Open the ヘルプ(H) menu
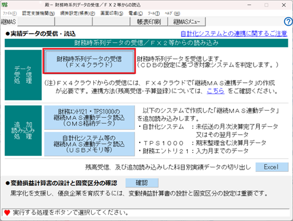This screenshot has width=293, height=221. [x=172, y=13]
